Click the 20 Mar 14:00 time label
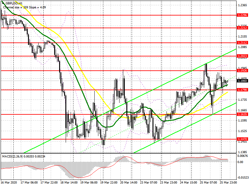The width and height of the screenshot is (249, 186). click(129, 182)
